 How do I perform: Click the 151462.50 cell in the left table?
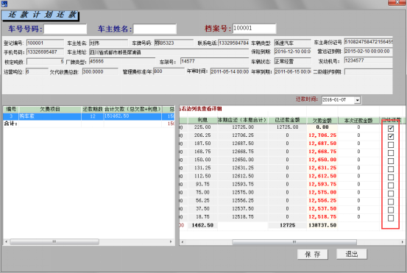[133, 116]
